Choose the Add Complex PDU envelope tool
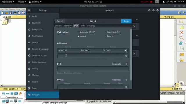 pyautogui.click(x=181, y=60)
